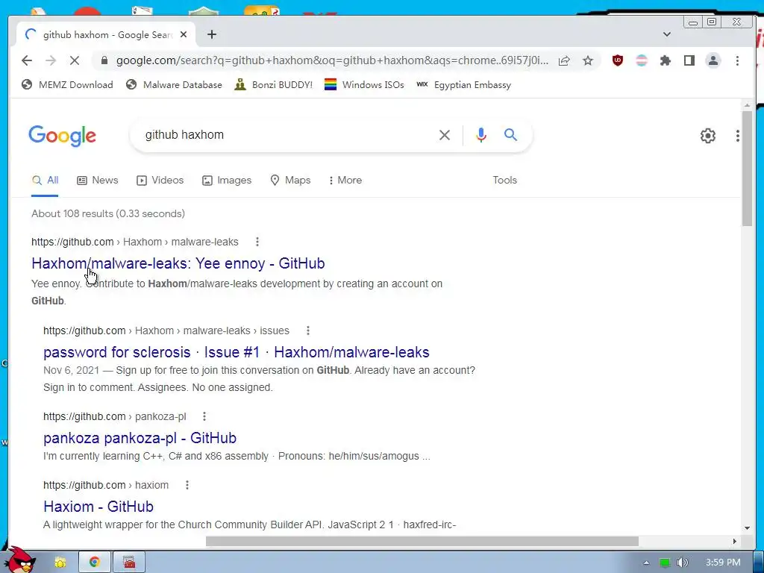Open the uBlock Origin extension
Screen dimensions: 764x573
[x=617, y=60]
